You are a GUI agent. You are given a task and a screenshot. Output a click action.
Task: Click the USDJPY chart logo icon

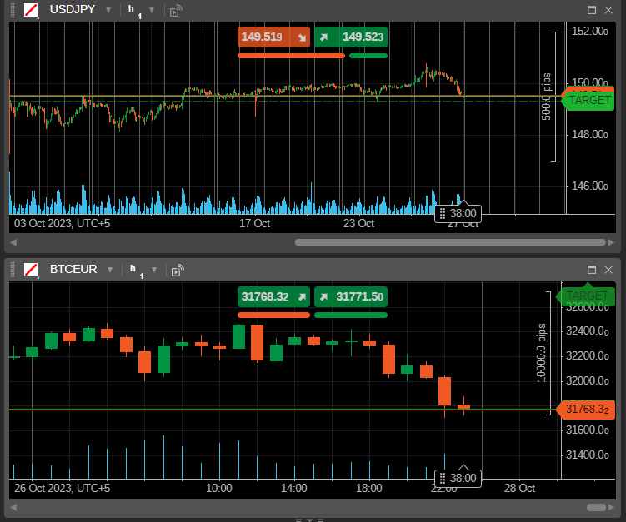click(x=31, y=10)
